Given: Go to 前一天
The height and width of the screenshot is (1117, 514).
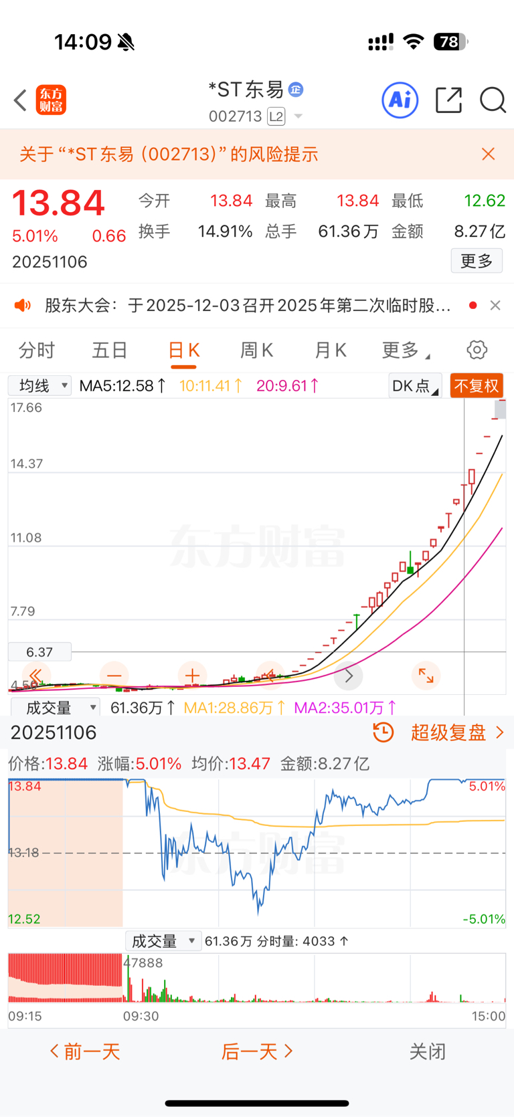Looking at the screenshot, I should (85, 1051).
